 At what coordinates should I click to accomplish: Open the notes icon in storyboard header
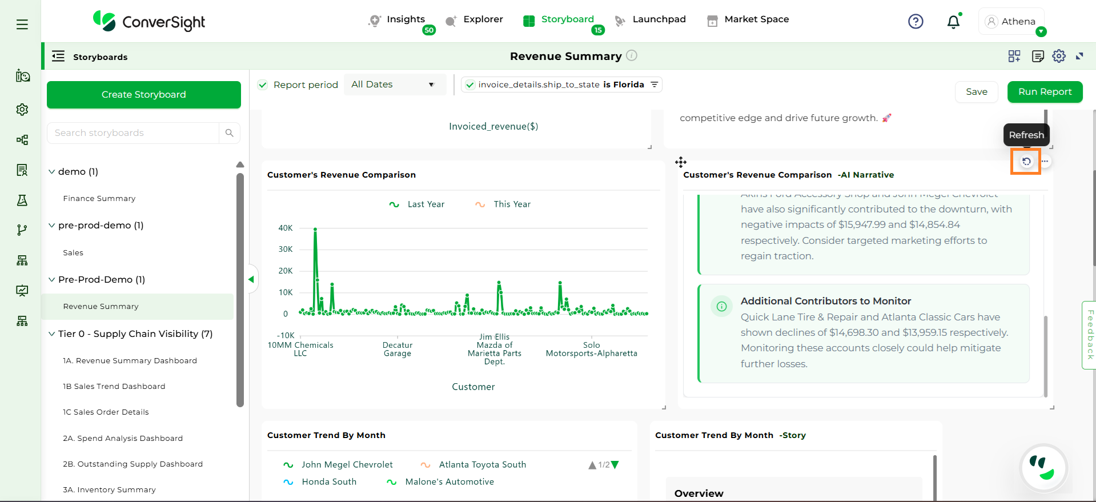1038,56
